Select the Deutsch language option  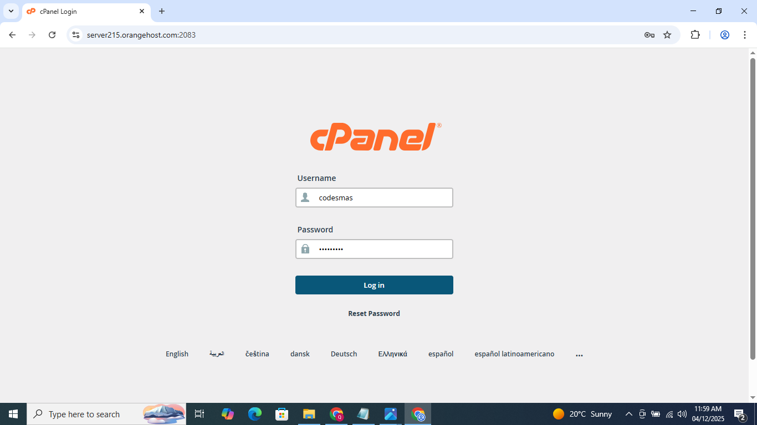[344, 354]
